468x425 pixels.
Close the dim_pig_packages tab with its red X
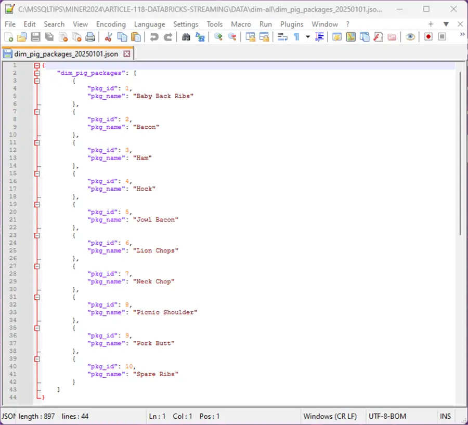click(x=127, y=54)
